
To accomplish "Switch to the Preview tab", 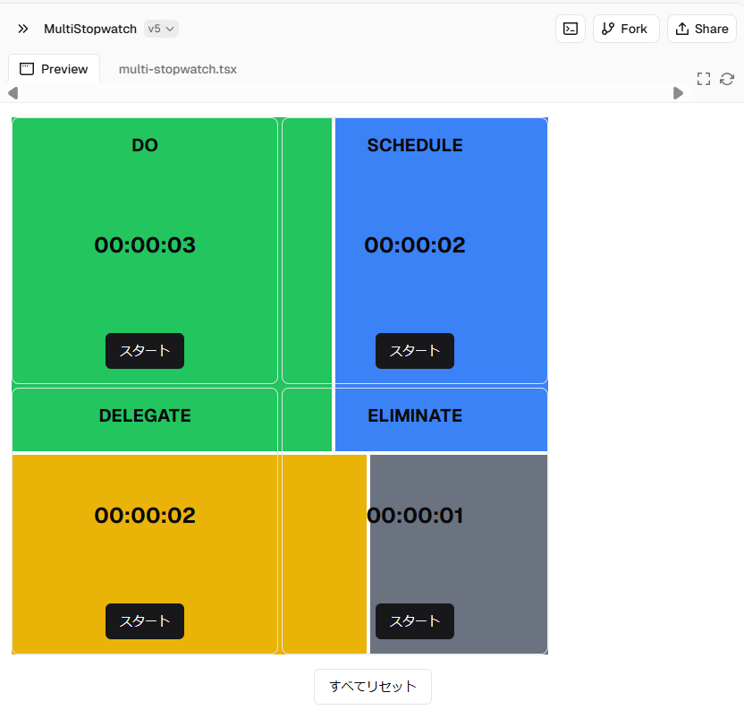I will (54, 69).
